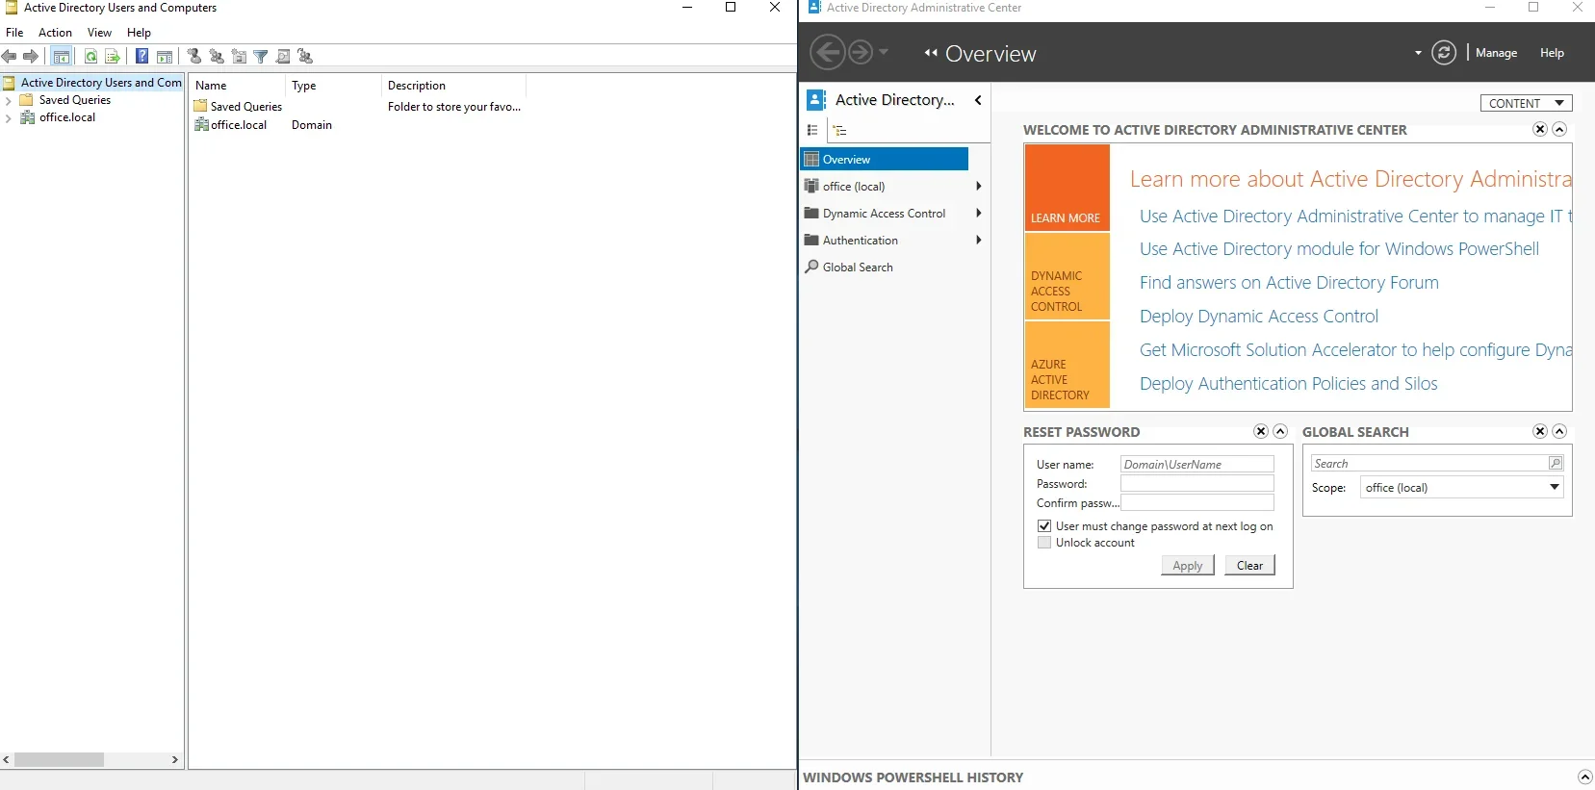This screenshot has width=1595, height=790.
Task: Open the CONTENT dropdown
Action: coord(1526,103)
